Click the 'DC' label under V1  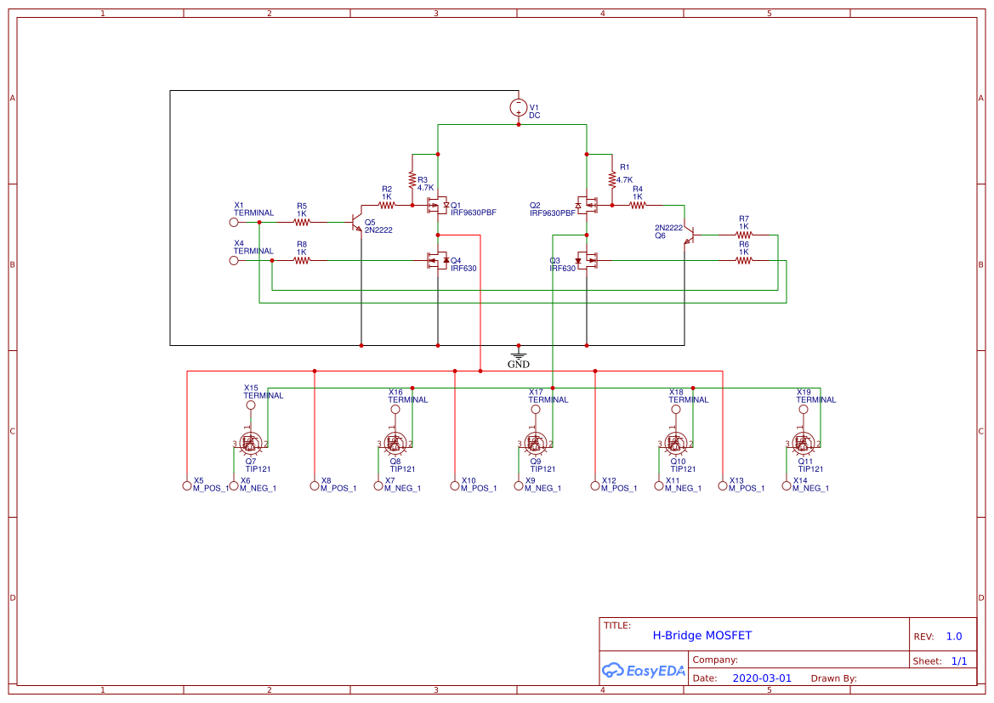pos(534,116)
